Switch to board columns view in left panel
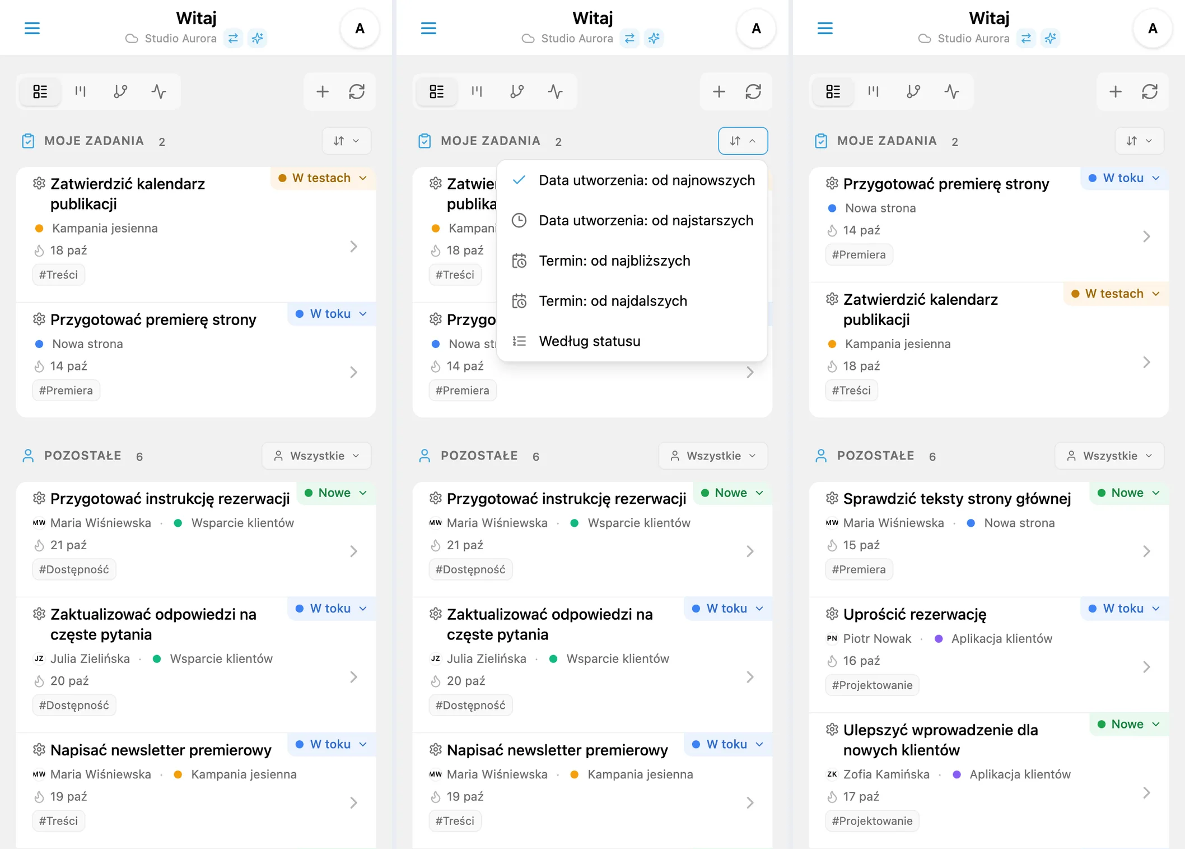Image resolution: width=1185 pixels, height=849 pixels. (81, 91)
